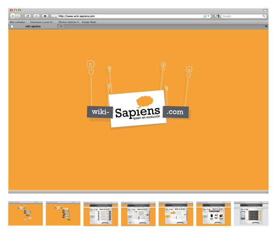Open seventh thumbnail with gray background
277x235 pixels.
(251, 213)
